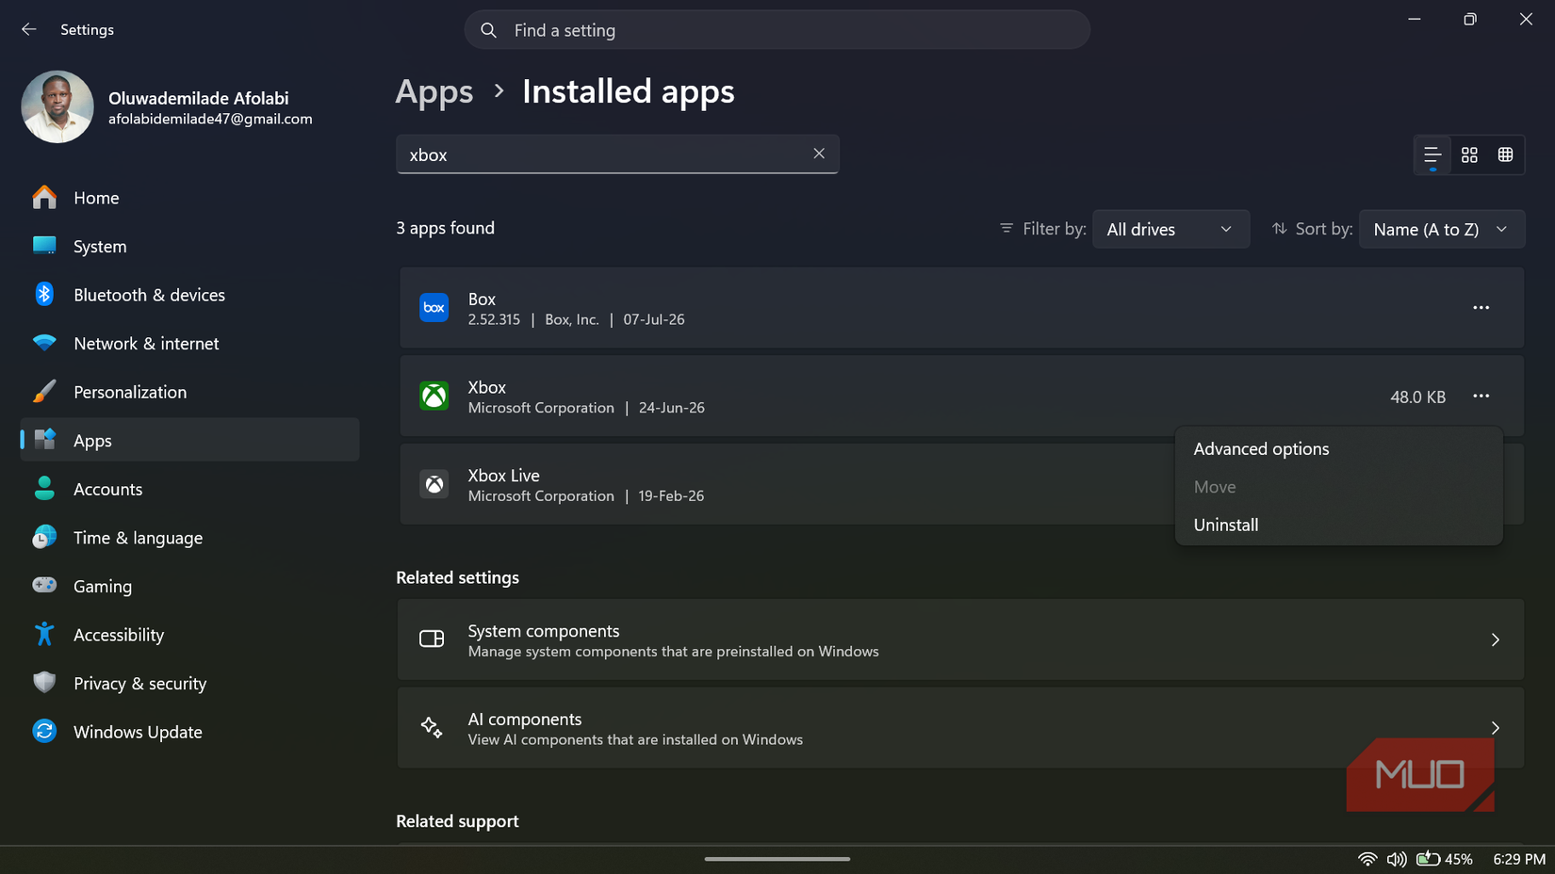Open Windows Update settings
Screen dimensions: 1555x874
click(x=189, y=732)
